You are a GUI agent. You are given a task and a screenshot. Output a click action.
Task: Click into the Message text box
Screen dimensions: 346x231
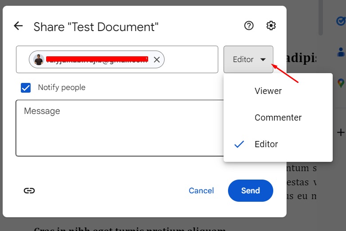point(120,128)
